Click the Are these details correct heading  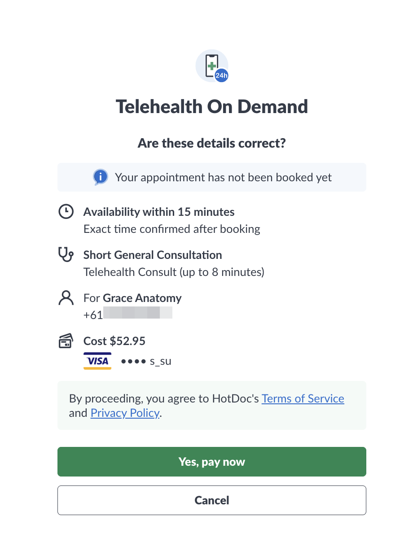[x=211, y=143]
